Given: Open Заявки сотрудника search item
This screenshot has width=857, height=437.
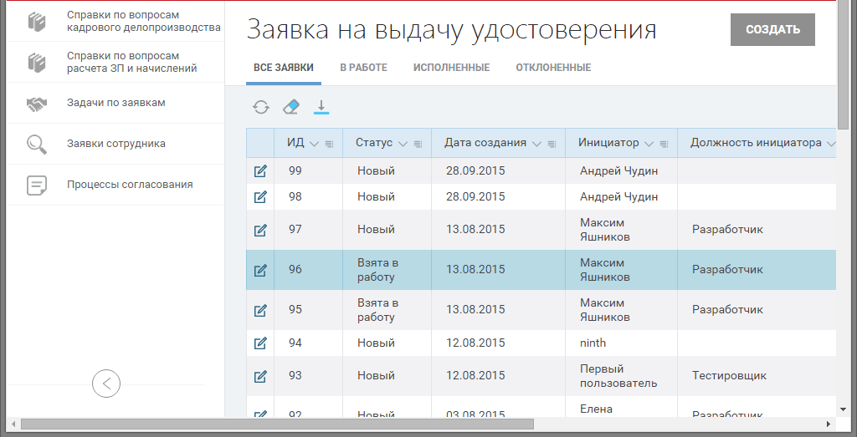Looking at the screenshot, I should pos(115,144).
